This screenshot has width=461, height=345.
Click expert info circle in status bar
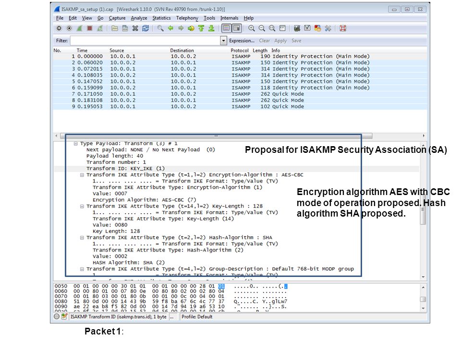coord(57,317)
